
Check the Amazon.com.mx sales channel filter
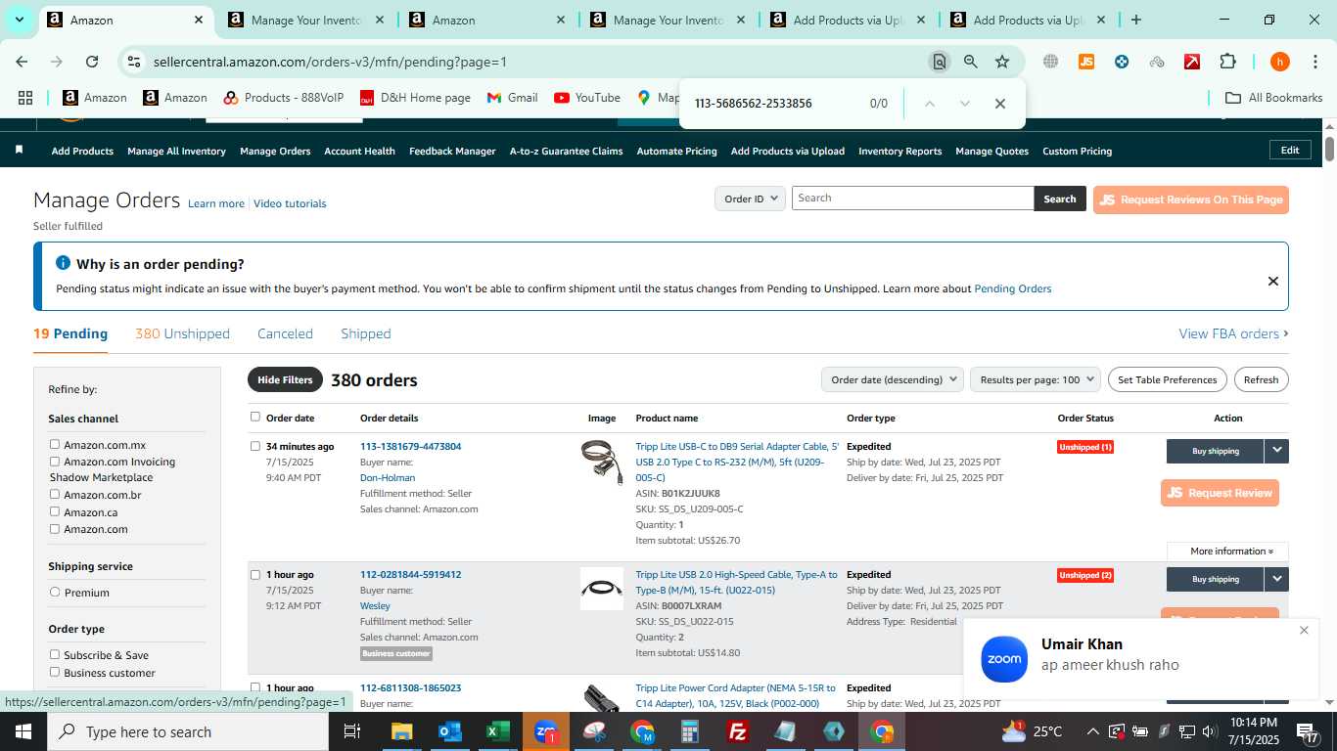tap(55, 445)
